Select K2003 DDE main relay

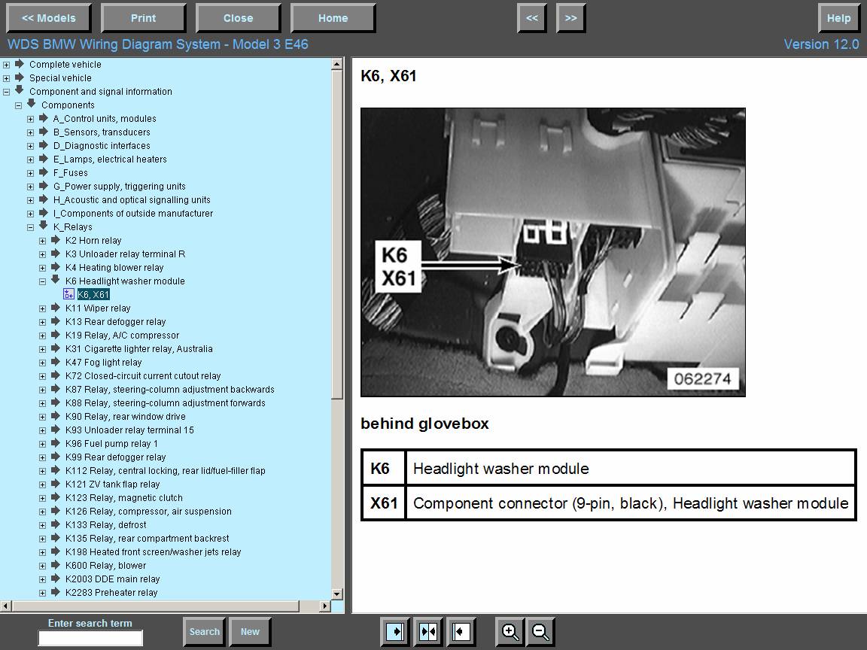113,579
